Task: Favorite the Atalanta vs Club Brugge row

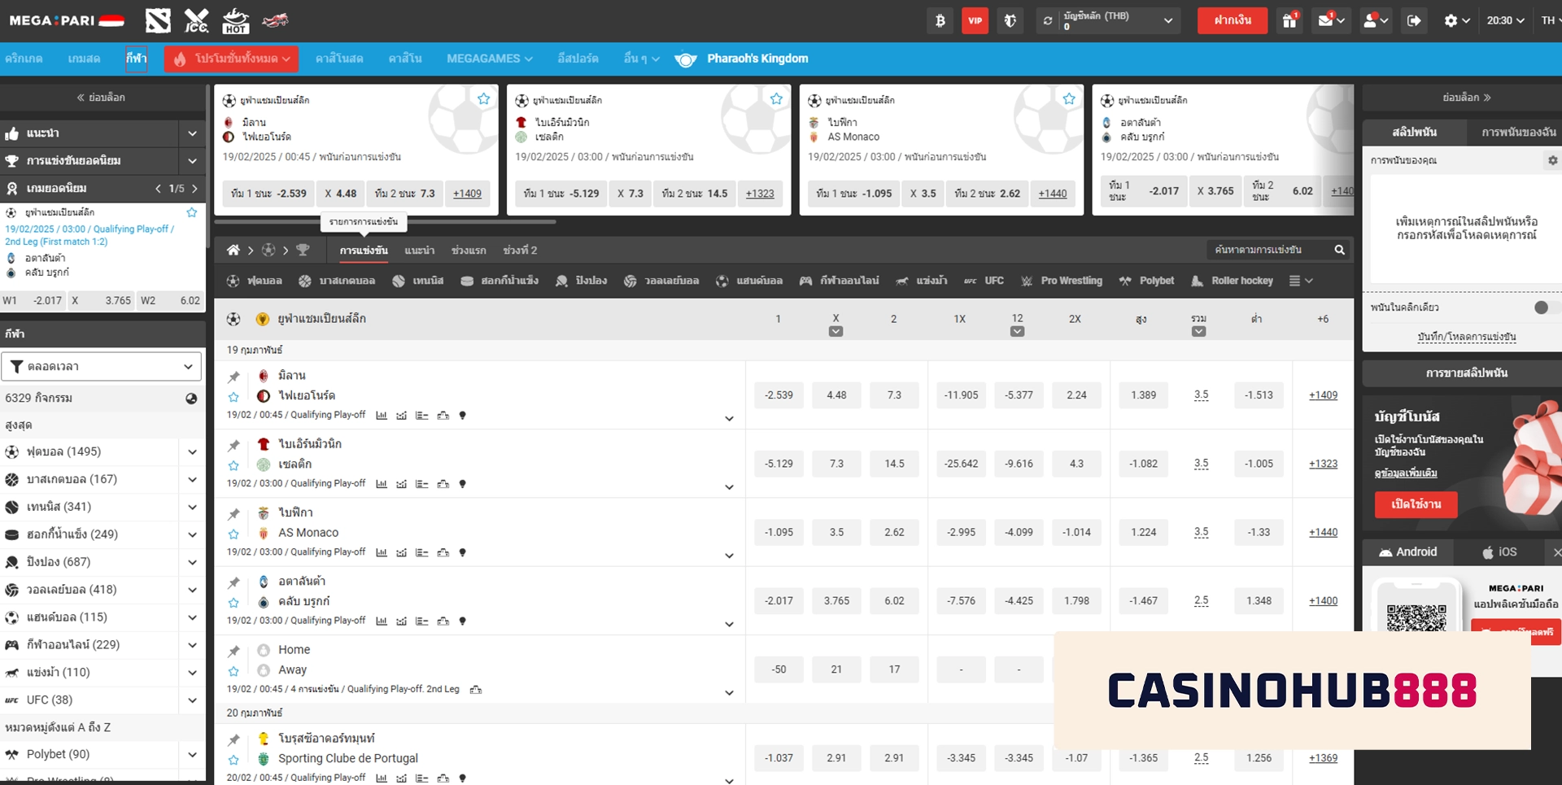Action: click(233, 603)
